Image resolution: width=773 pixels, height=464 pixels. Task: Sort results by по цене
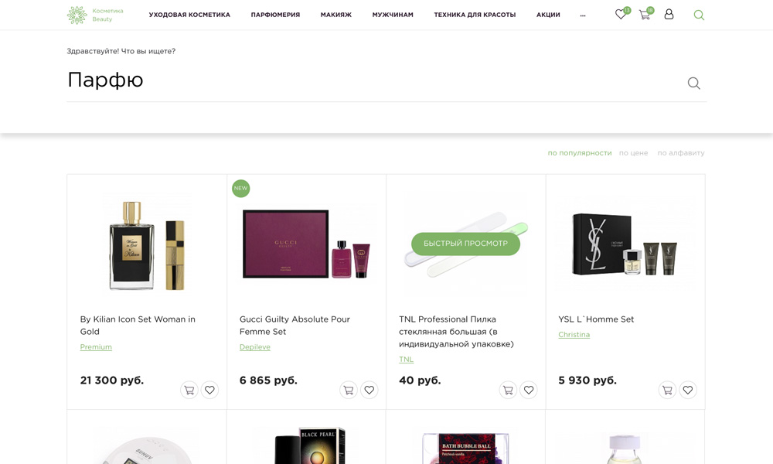[633, 153]
